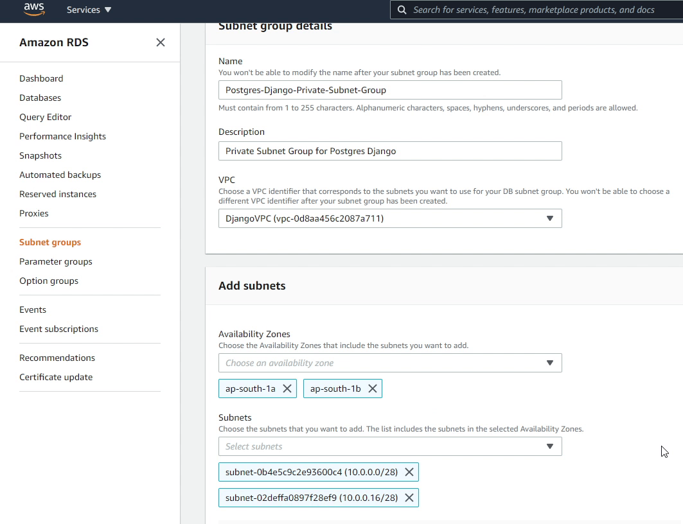Go to Databases in the sidebar
Viewport: 683px width, 524px height.
pos(40,98)
